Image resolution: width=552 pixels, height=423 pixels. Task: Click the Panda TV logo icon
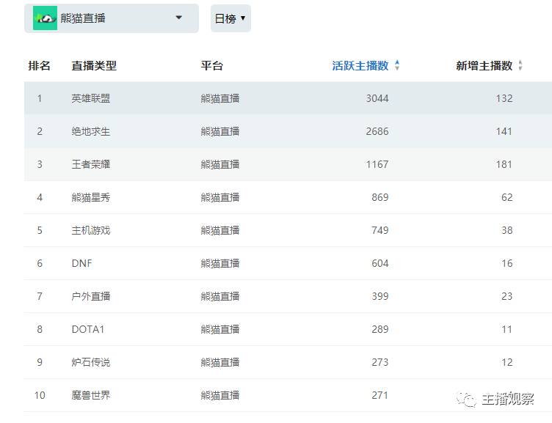[45, 18]
